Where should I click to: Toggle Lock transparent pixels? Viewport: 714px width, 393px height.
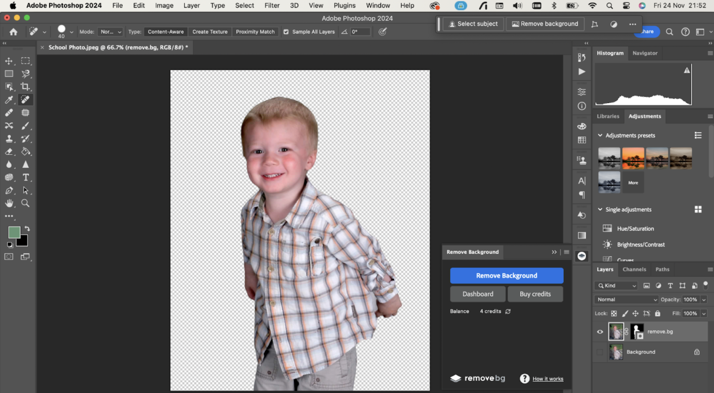point(614,314)
